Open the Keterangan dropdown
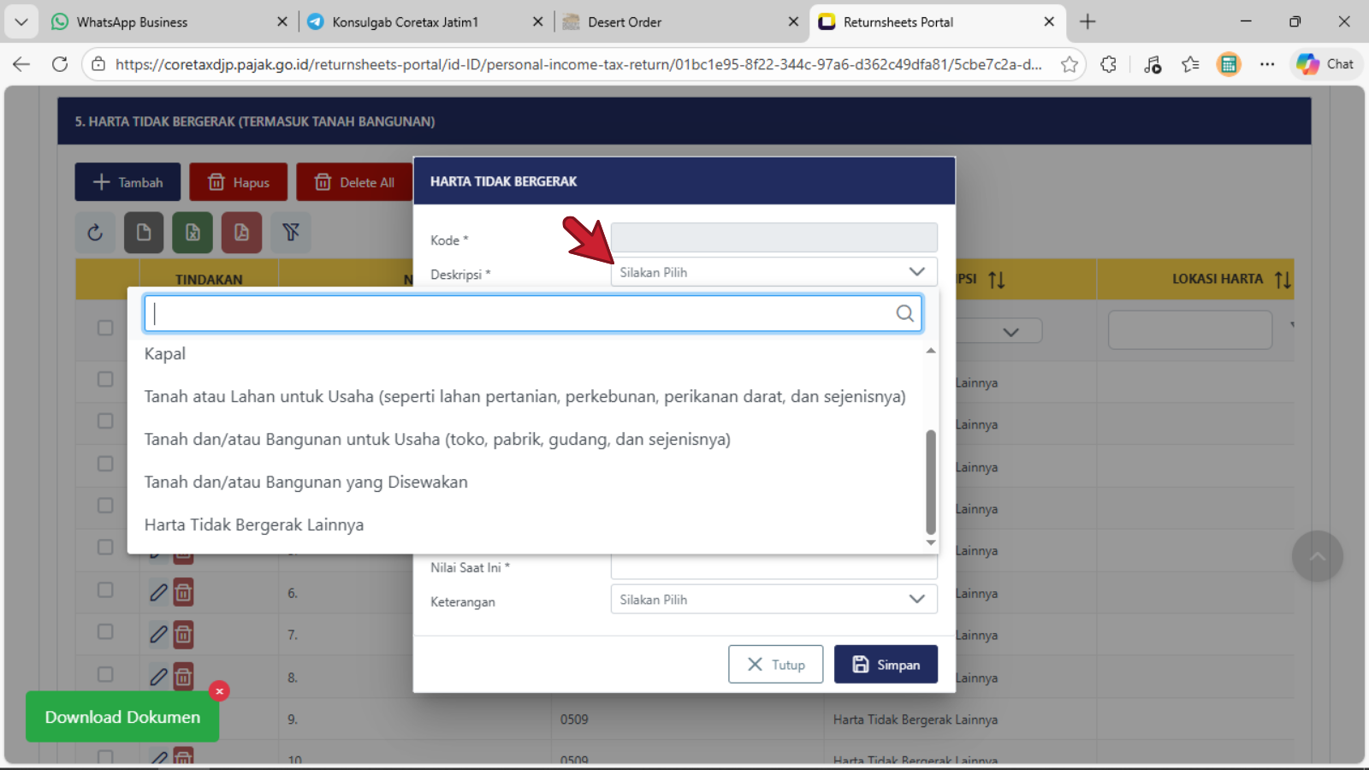 773,600
